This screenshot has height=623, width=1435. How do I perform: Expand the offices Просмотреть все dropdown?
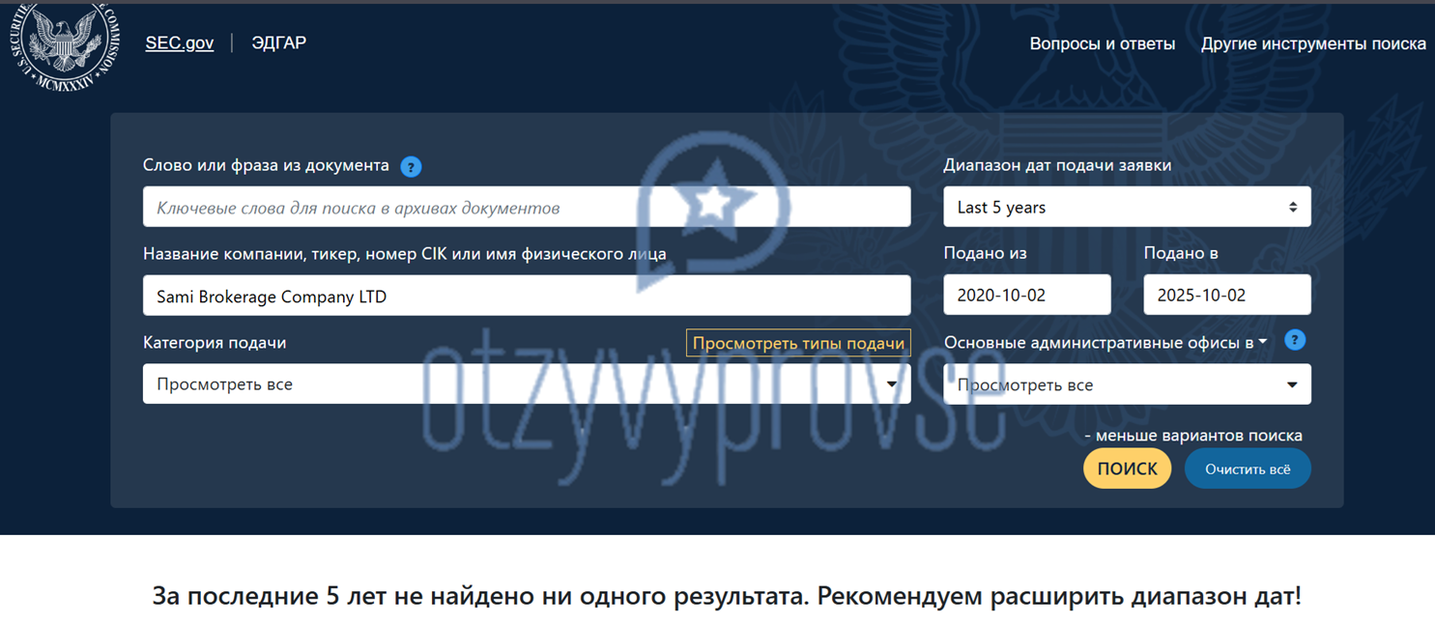[x=1127, y=383]
